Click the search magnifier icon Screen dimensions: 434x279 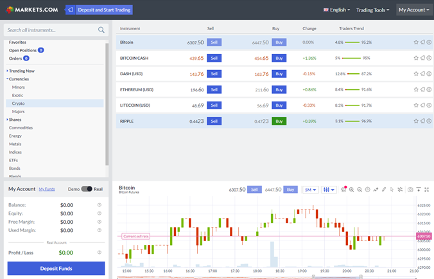point(101,30)
